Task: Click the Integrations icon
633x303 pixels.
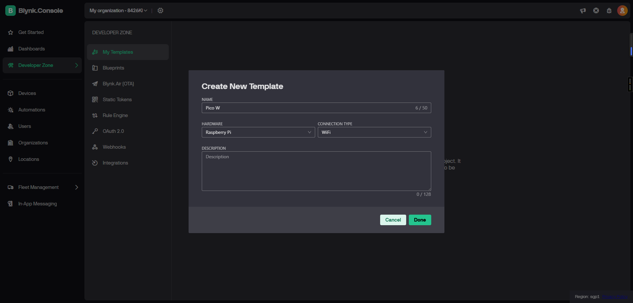Action: point(95,163)
